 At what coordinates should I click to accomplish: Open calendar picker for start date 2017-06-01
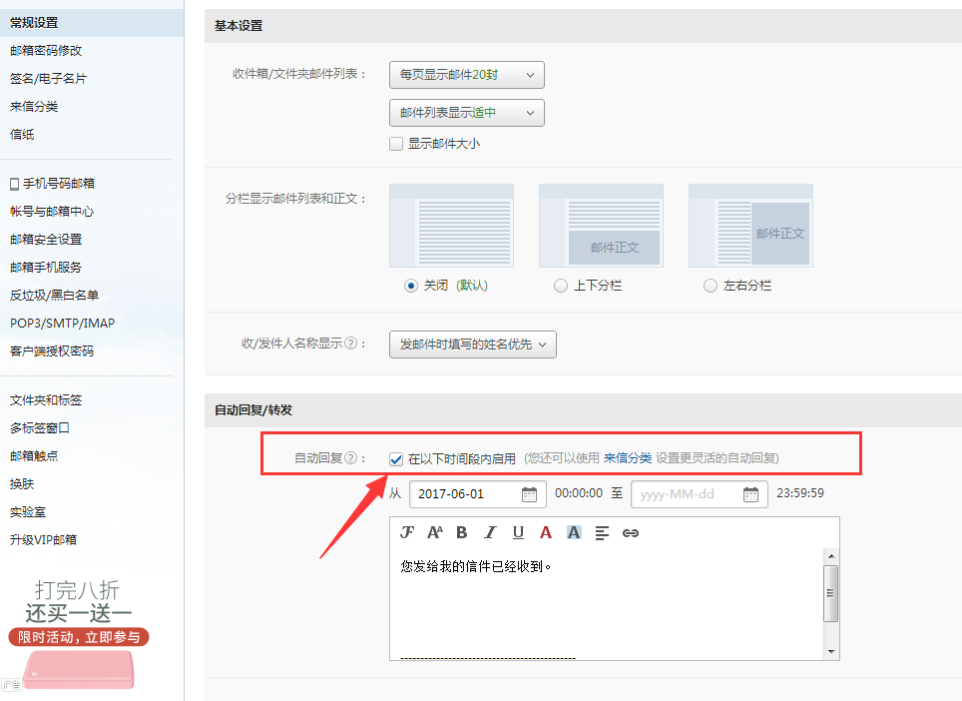click(x=529, y=494)
